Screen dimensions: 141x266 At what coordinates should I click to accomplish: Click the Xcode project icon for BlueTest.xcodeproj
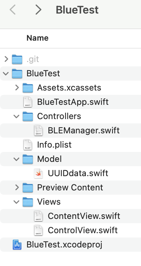[17, 245]
